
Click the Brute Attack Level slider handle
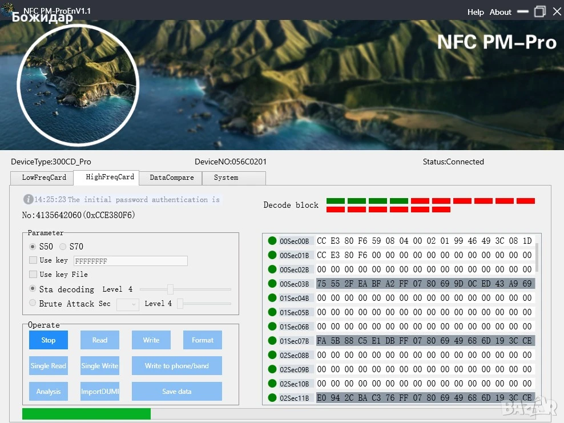coord(180,303)
